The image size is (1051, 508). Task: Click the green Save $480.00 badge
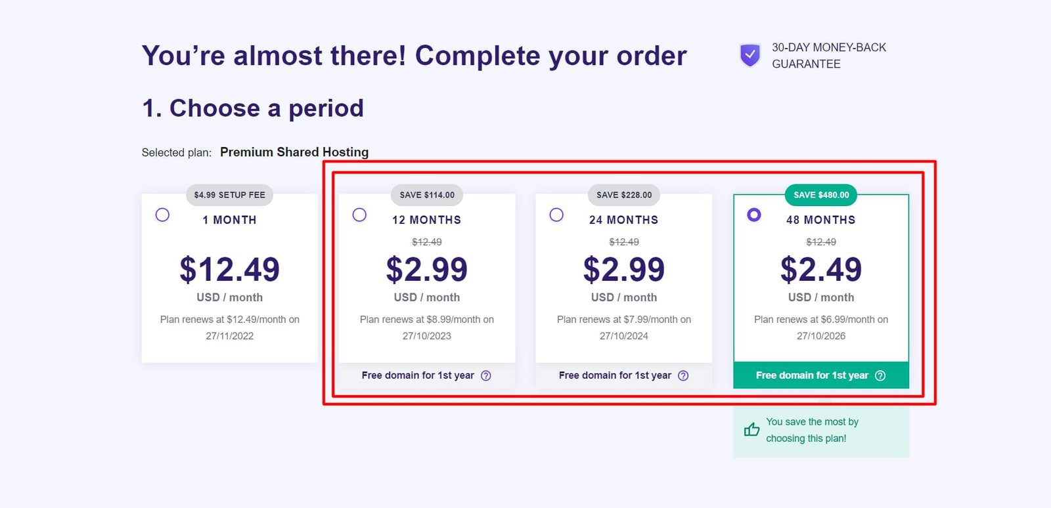click(821, 195)
